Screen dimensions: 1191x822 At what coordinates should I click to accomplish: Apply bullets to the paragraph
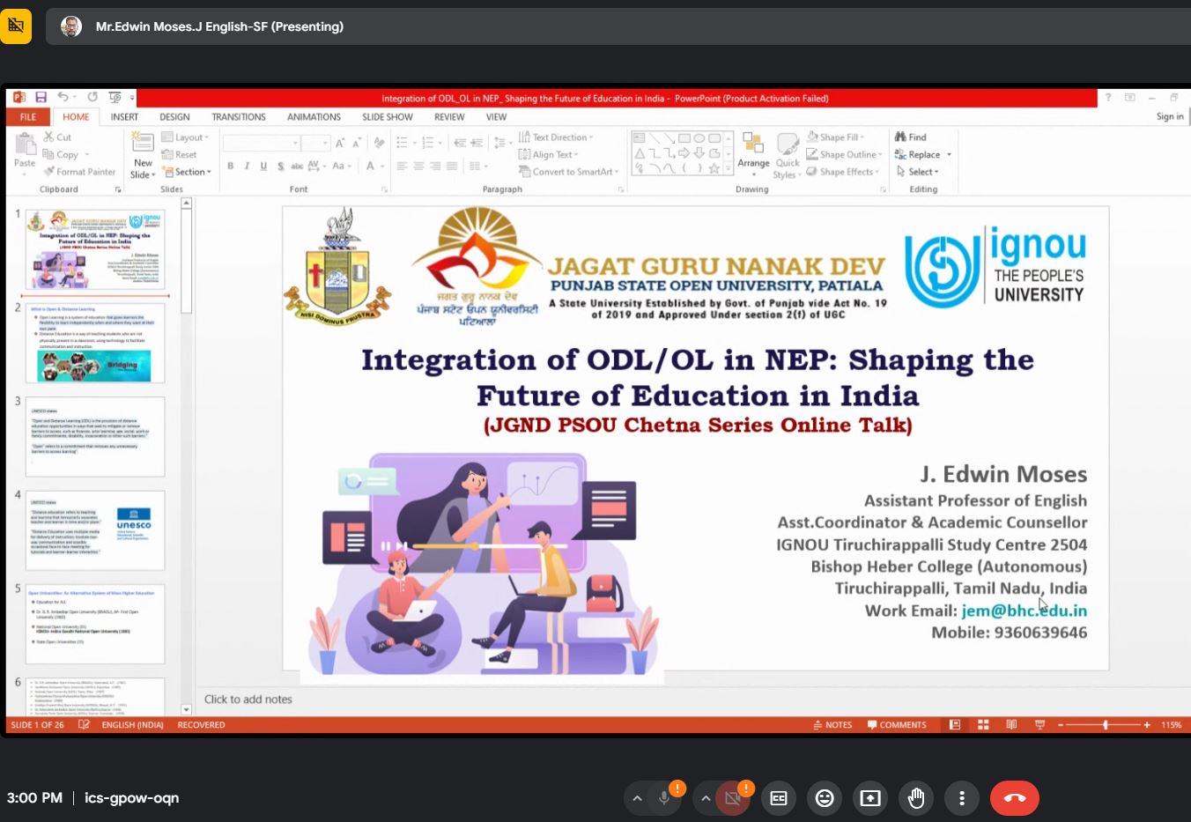pos(403,143)
